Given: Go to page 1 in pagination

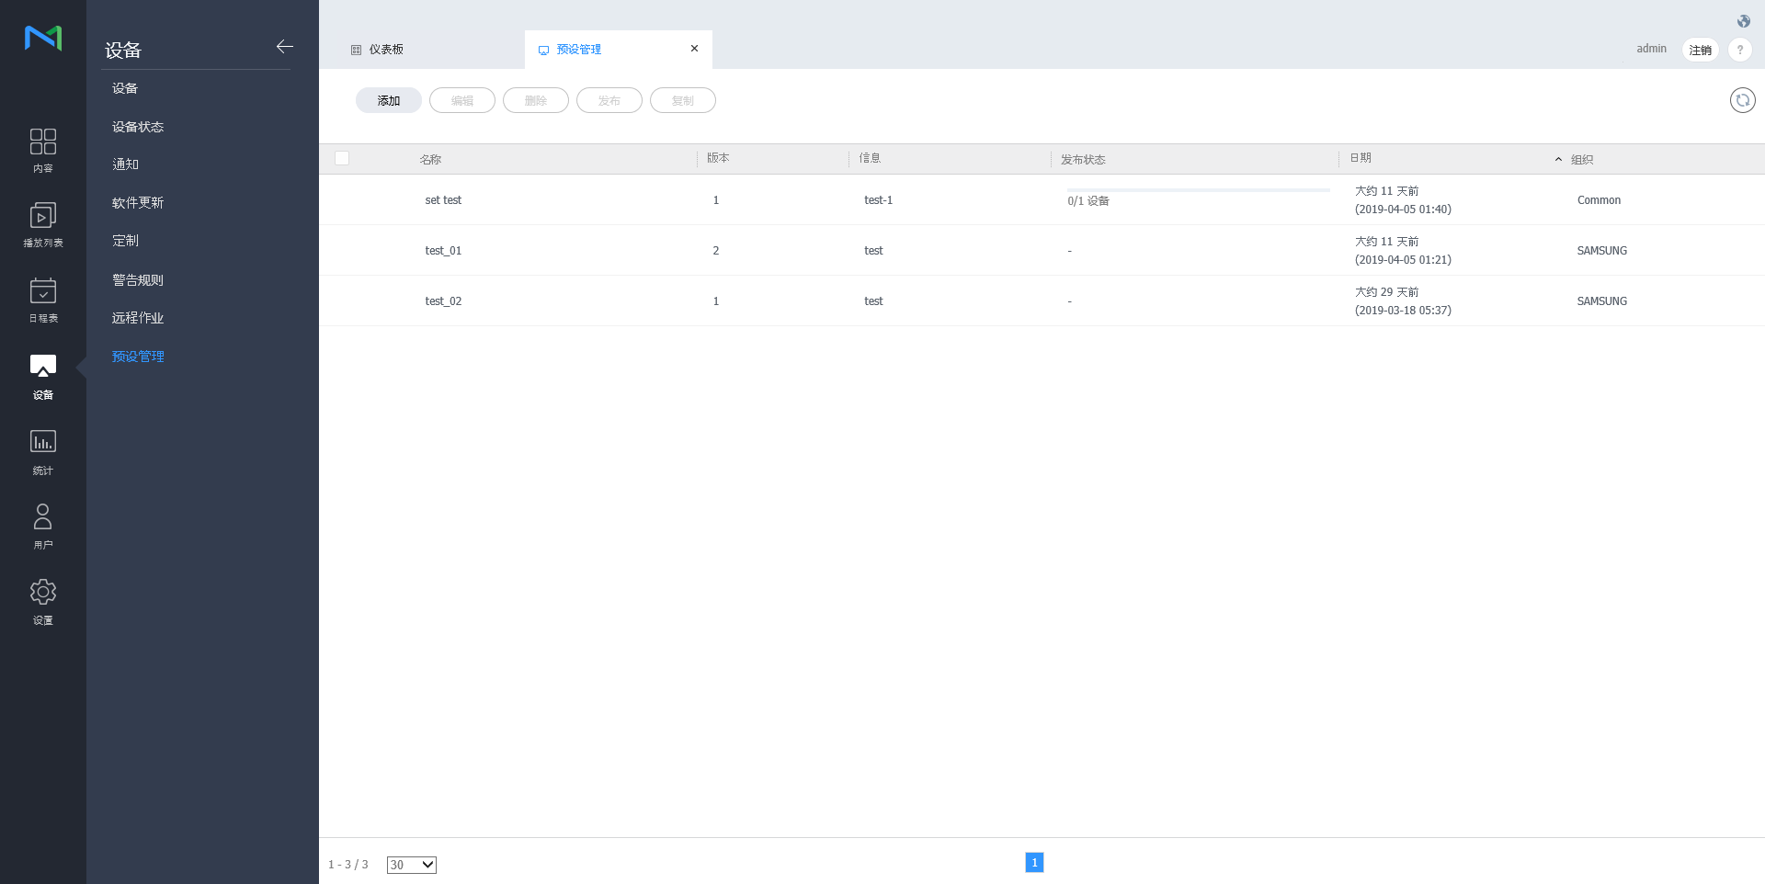Looking at the screenshot, I should [x=1034, y=862].
